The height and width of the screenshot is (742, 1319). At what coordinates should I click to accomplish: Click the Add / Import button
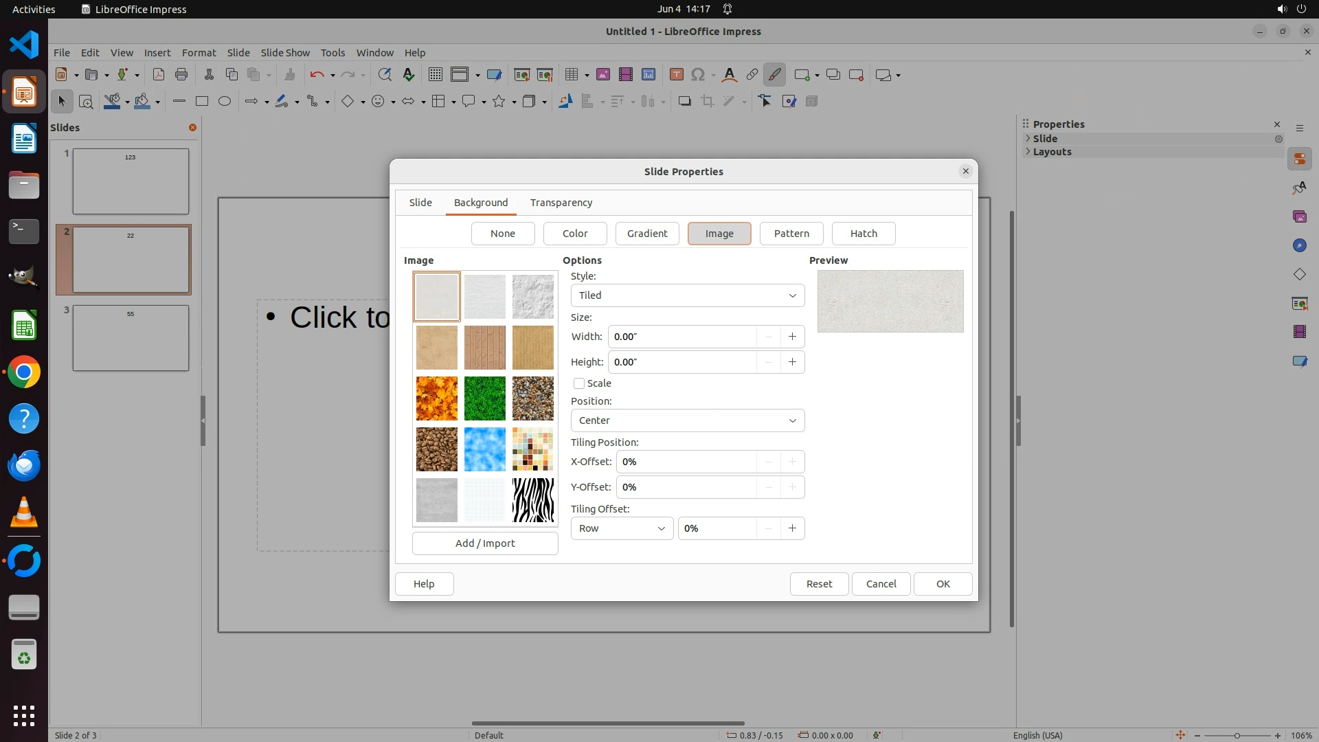pyautogui.click(x=484, y=543)
